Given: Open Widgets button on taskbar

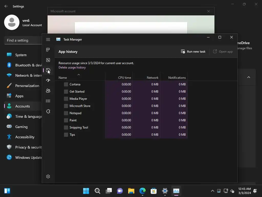Looking at the screenshot, I should point(7,191).
